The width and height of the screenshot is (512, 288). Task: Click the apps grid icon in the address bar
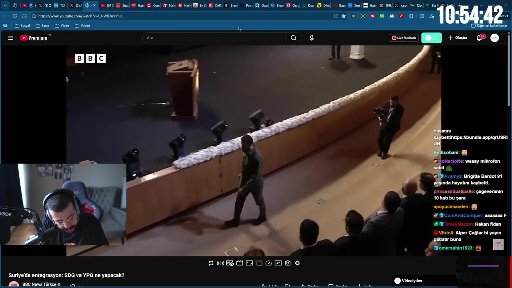[x=336, y=16]
